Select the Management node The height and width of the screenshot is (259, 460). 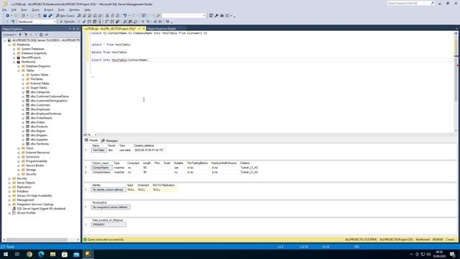[x=25, y=200]
